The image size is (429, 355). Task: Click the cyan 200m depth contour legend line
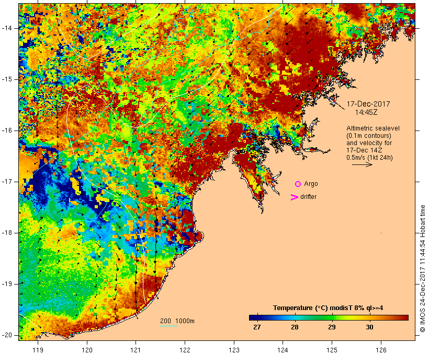[x=169, y=326]
